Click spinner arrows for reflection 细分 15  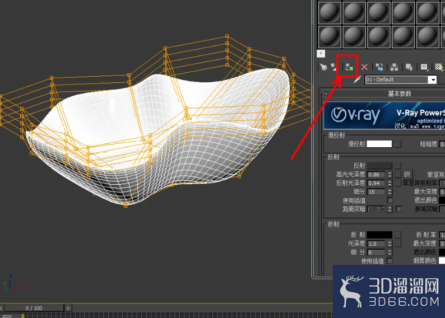coord(390,192)
